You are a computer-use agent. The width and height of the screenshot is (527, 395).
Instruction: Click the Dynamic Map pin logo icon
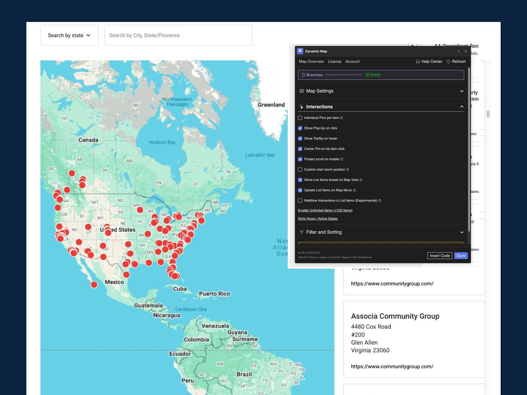click(x=300, y=51)
